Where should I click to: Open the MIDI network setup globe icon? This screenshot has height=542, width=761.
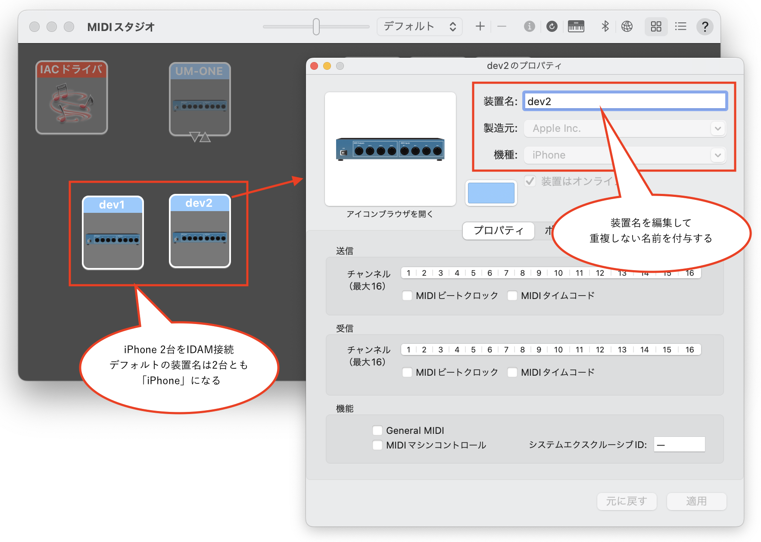click(x=627, y=27)
